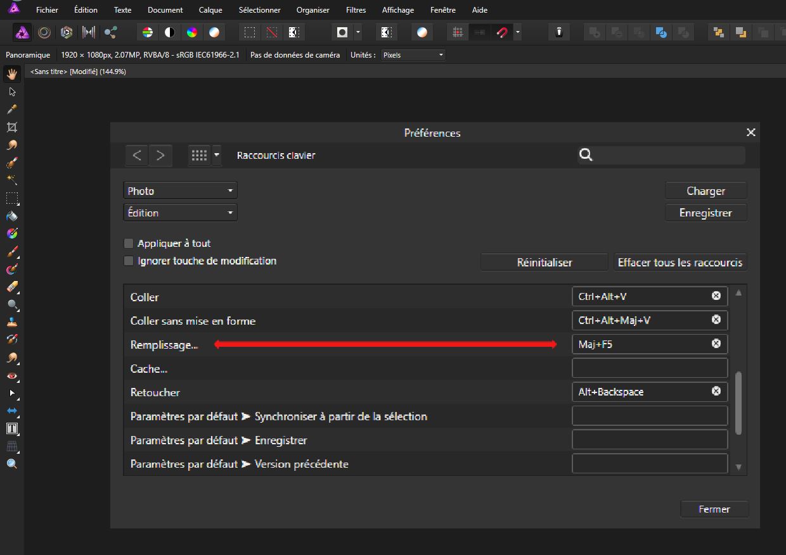This screenshot has height=555, width=786.
Task: Check Ignorer touche de modification
Action: coord(129,261)
